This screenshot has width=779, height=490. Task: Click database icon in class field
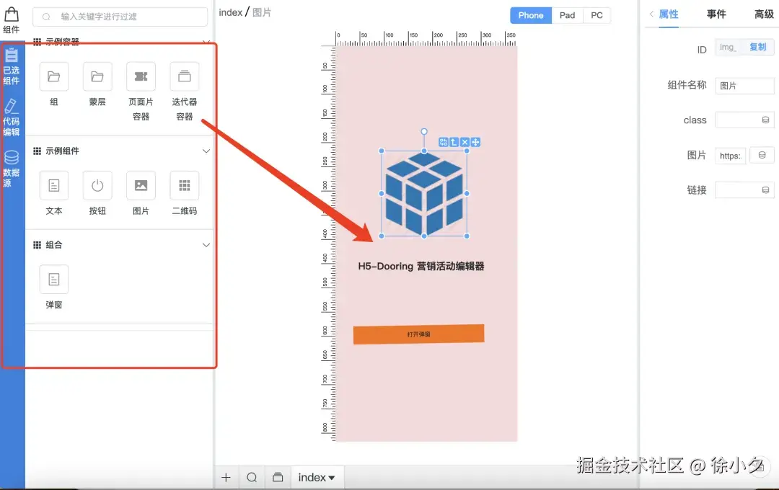click(x=765, y=120)
